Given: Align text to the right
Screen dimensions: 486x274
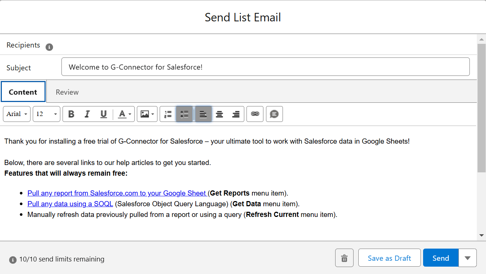Looking at the screenshot, I should 236,114.
